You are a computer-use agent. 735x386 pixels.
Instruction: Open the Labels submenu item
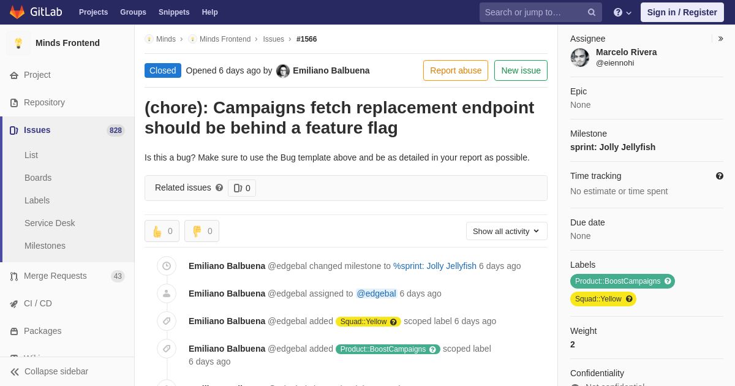(x=37, y=200)
